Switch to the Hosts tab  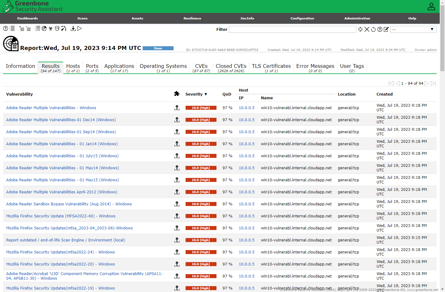coord(73,68)
